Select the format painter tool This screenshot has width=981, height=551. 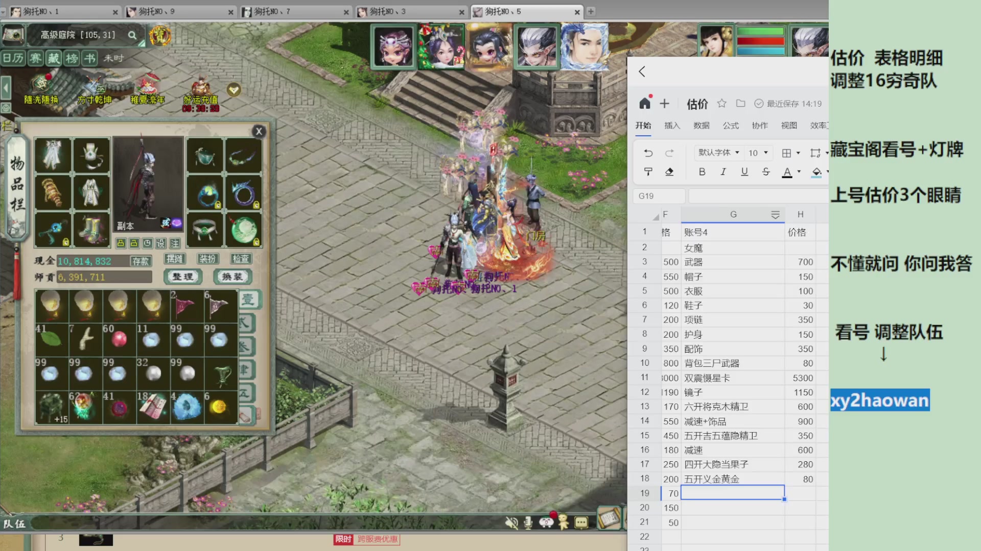(x=648, y=172)
